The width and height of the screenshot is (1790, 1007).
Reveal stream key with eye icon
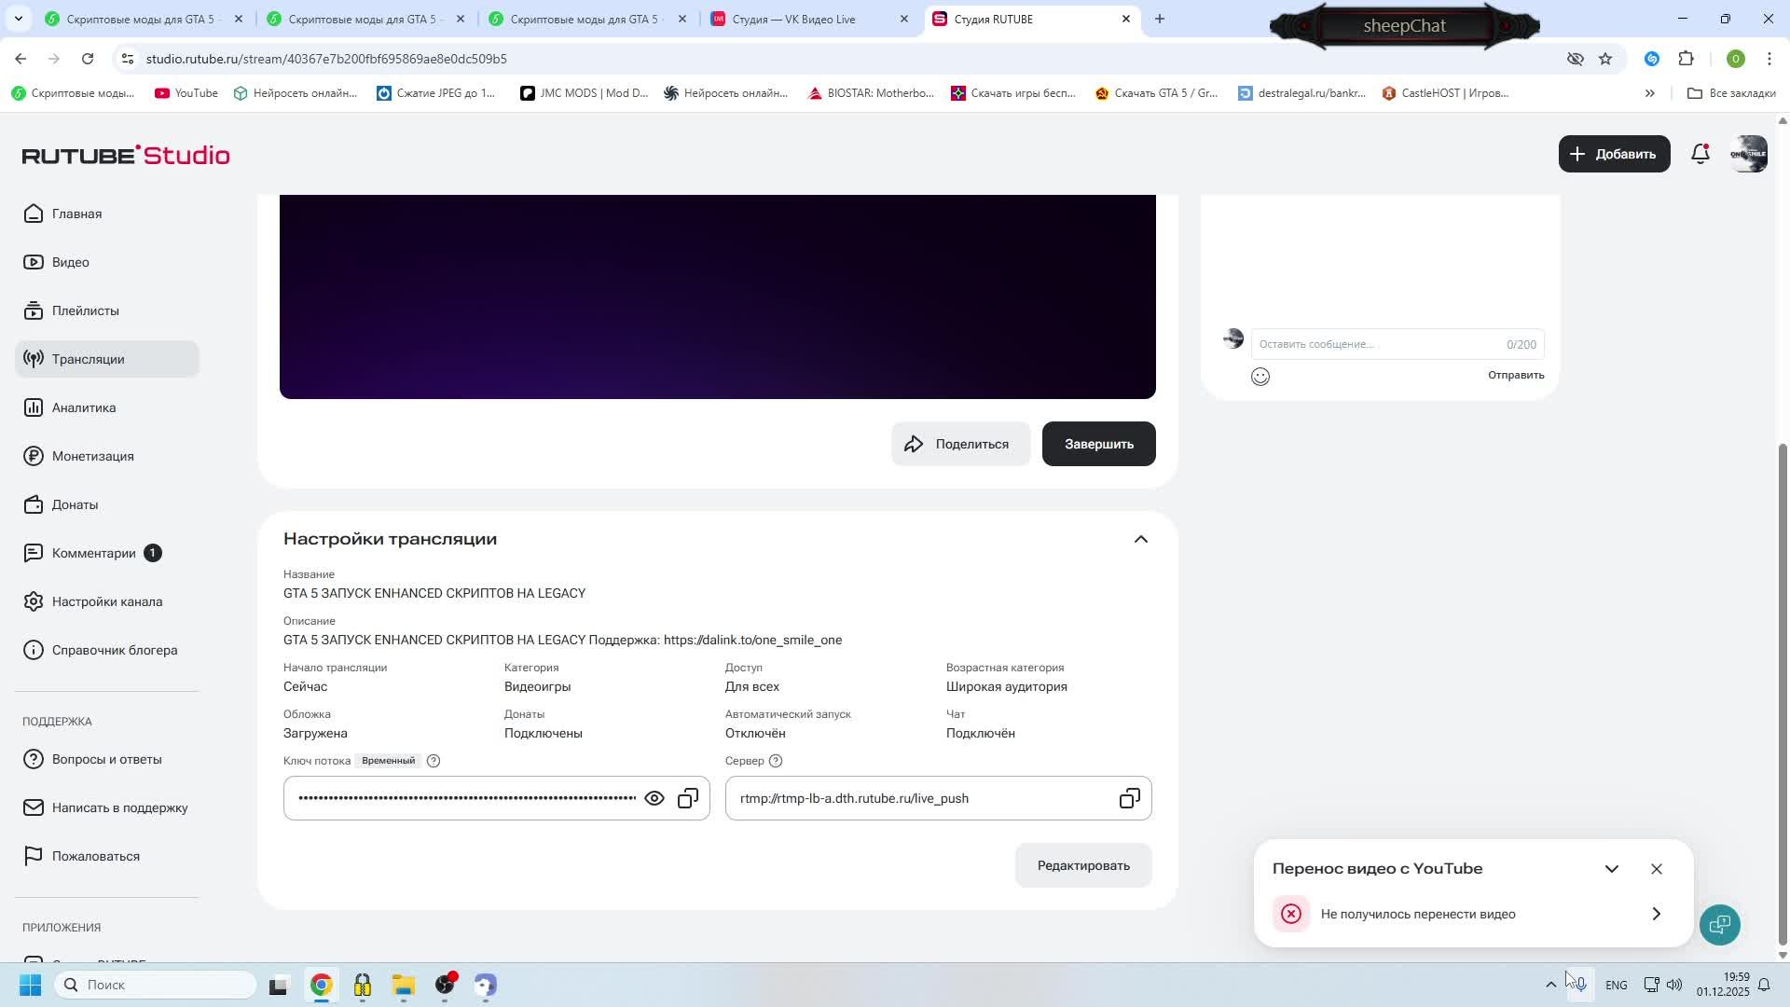point(654,799)
